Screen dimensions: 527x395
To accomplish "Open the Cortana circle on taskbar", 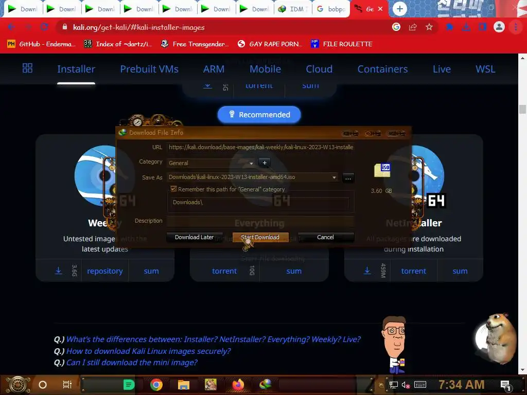I will [43, 385].
